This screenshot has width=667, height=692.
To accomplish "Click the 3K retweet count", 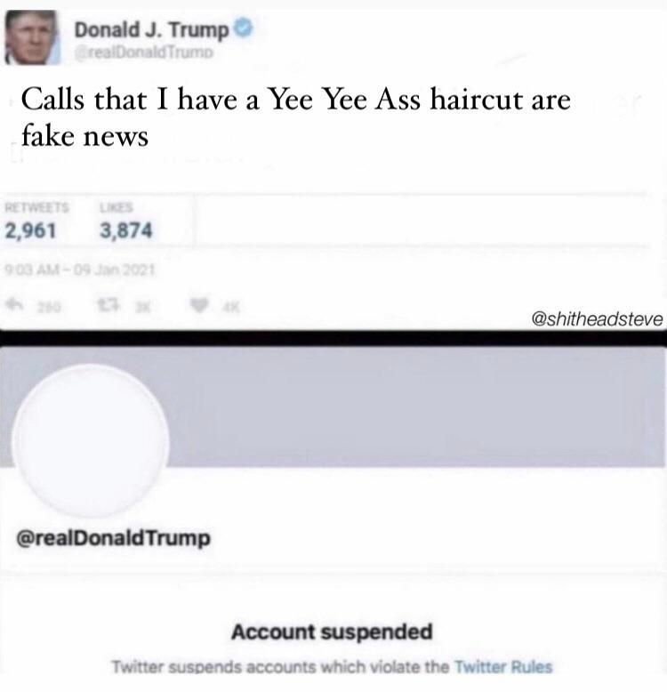I will click(x=143, y=307).
